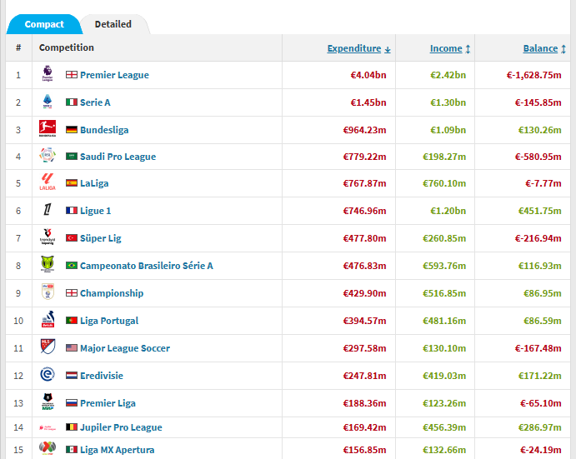Open the LaLiga competition link
Viewport: 576px width, 459px height.
coord(94,183)
